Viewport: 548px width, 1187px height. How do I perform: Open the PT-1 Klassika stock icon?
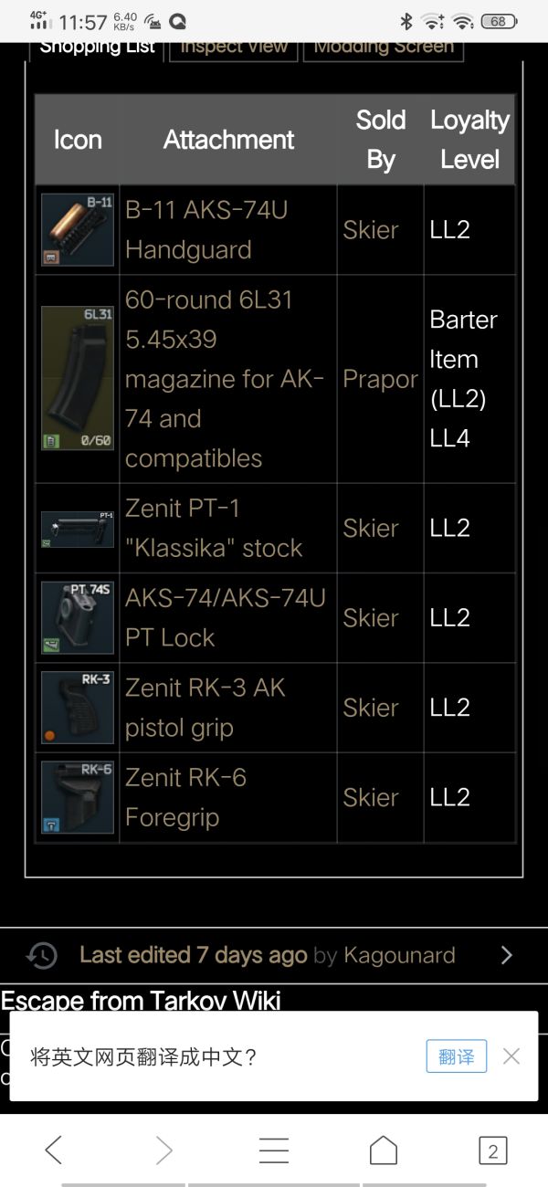[78, 528]
